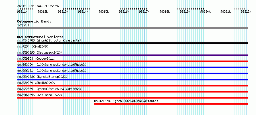This screenshot has height=115, width=256.
Task: Click the 98321k ruler tick label
Action: [226, 12]
